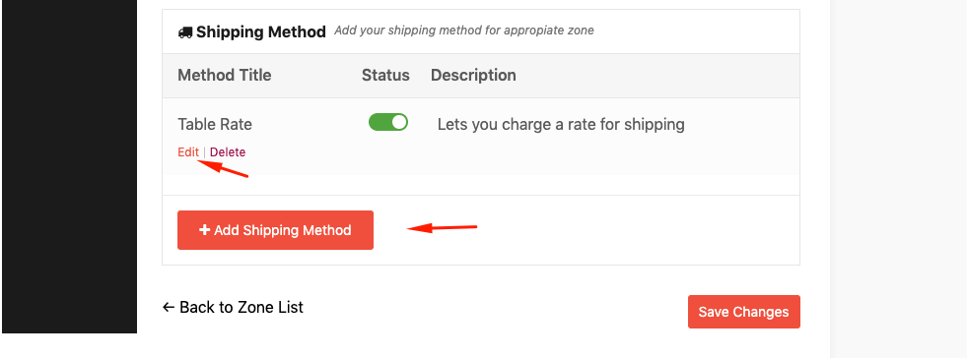Click the italic 'Add your shipping method' hint
This screenshot has width=967, height=358.
pos(464,30)
